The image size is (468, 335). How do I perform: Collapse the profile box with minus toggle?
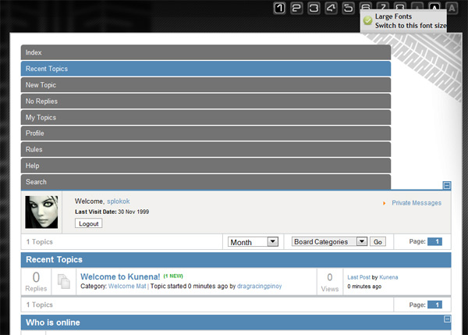tap(447, 186)
